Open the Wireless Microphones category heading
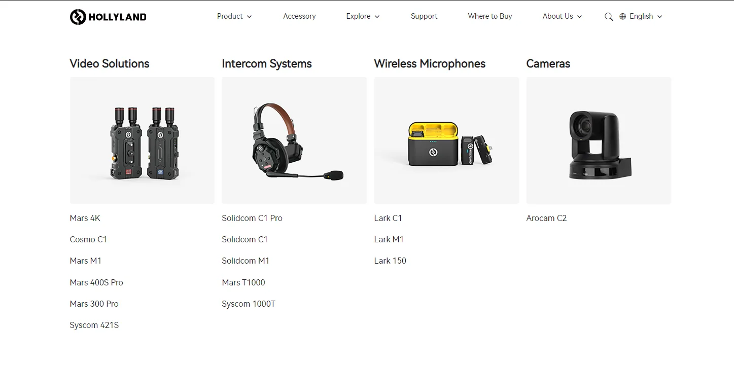Image resolution: width=734 pixels, height=365 pixels. pyautogui.click(x=430, y=63)
